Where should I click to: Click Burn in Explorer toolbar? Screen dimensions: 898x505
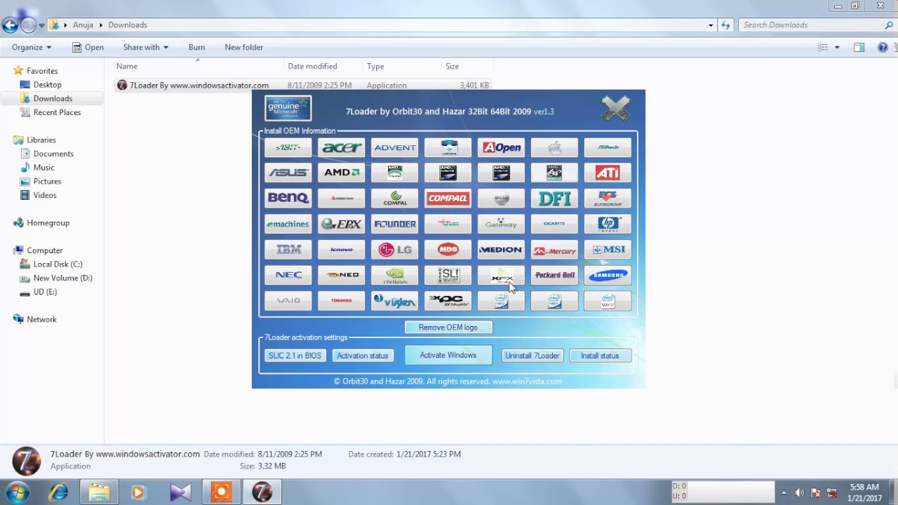pos(196,47)
